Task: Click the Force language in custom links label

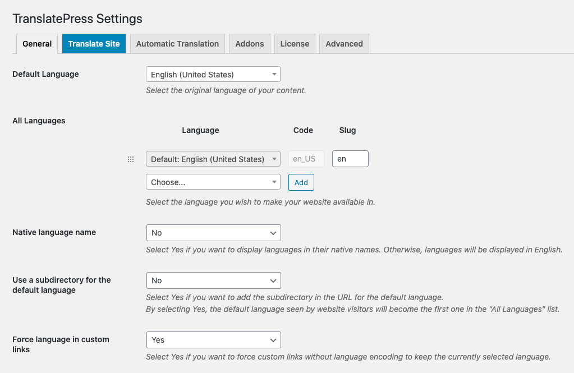Action: tap(61, 344)
